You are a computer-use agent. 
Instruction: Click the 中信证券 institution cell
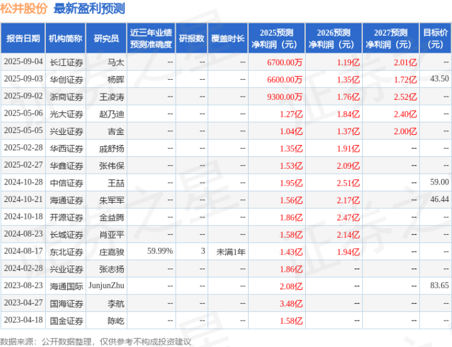[x=67, y=183]
